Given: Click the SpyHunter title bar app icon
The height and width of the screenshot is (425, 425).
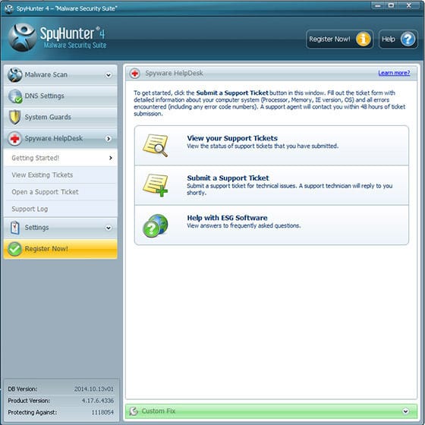Looking at the screenshot, I should pos(9,8).
